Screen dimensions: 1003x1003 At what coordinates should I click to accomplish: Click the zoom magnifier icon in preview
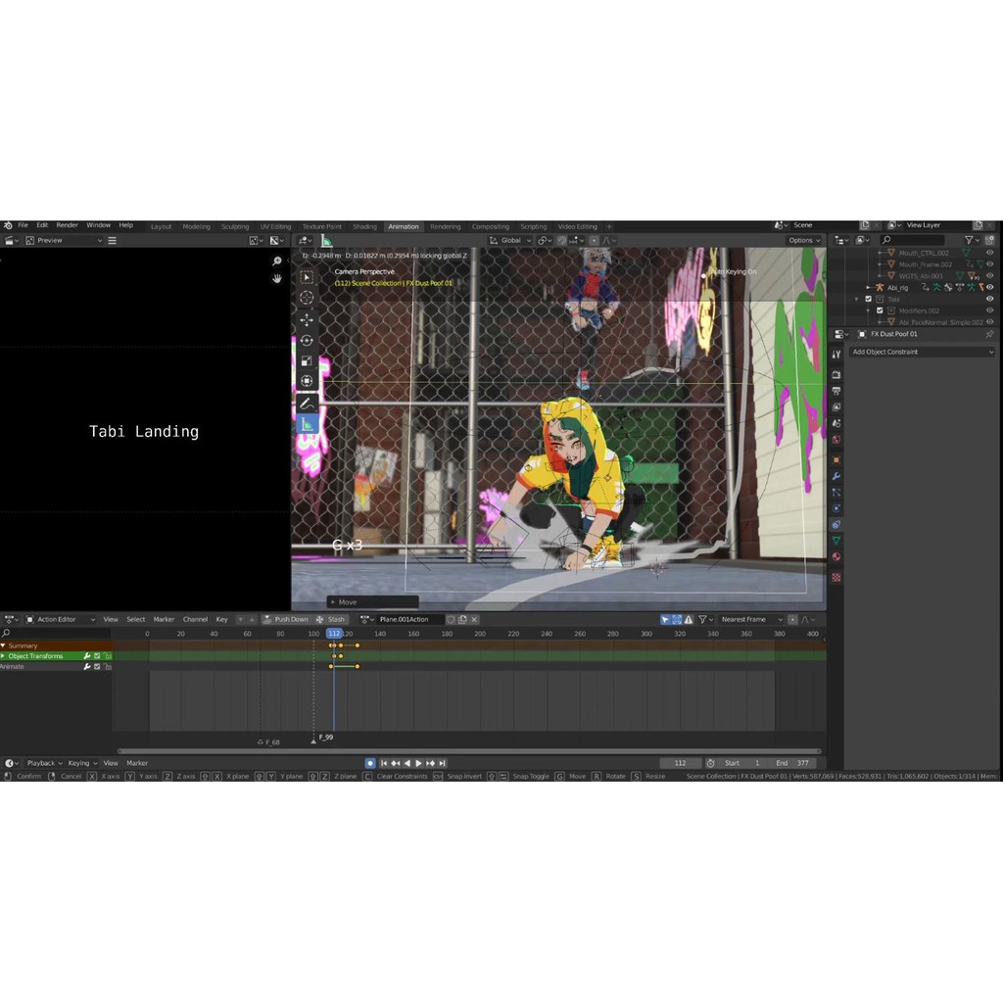(x=277, y=262)
